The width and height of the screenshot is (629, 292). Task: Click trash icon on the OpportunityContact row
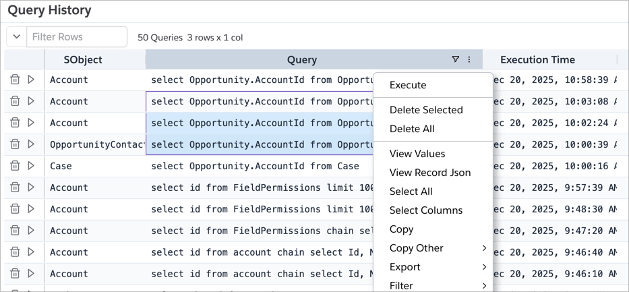coord(15,144)
